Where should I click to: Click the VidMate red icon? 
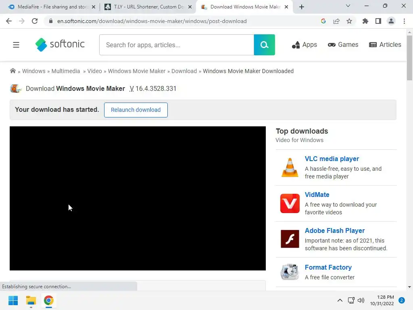point(290,203)
